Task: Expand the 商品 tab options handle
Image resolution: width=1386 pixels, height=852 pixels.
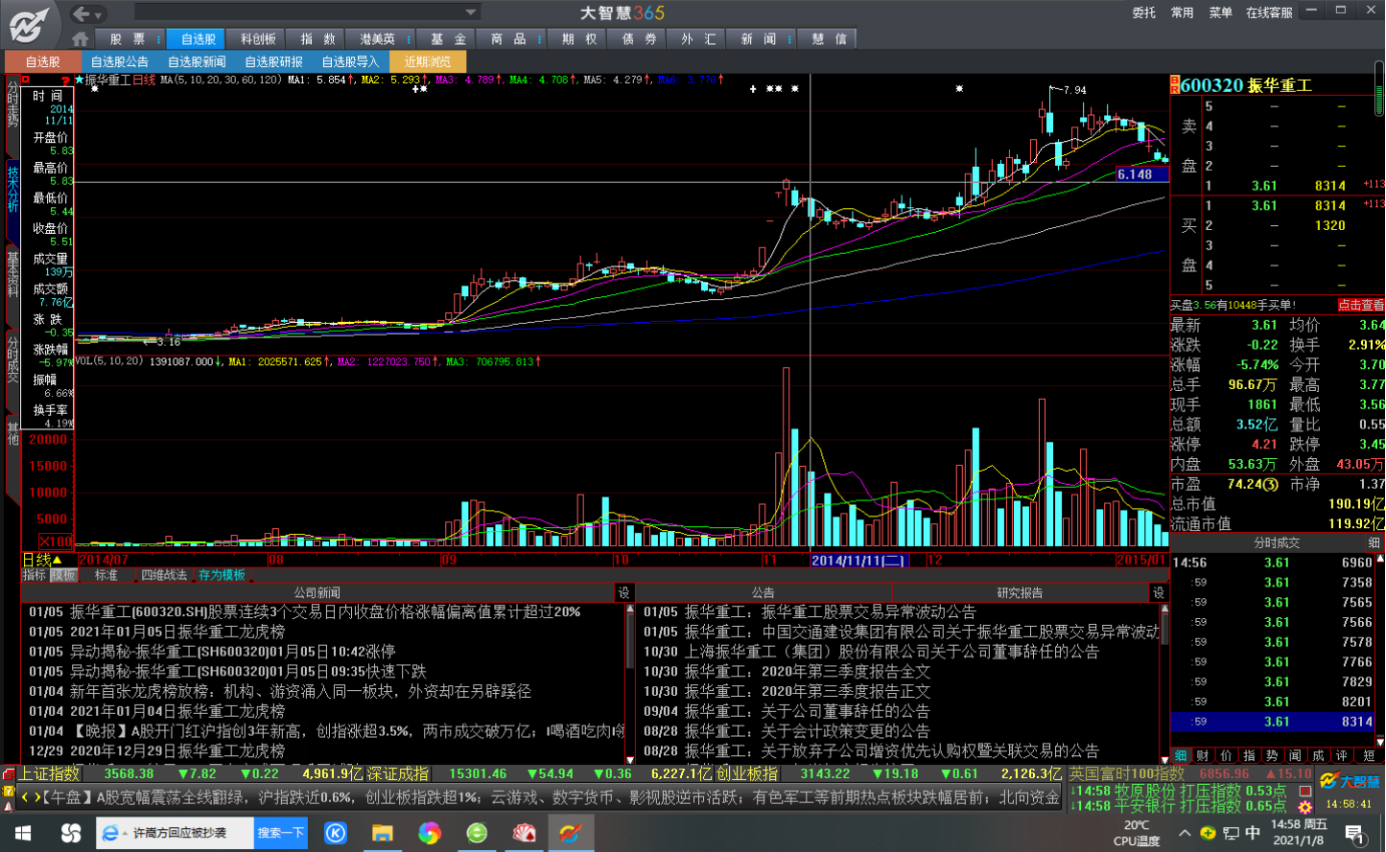Action: (540, 39)
